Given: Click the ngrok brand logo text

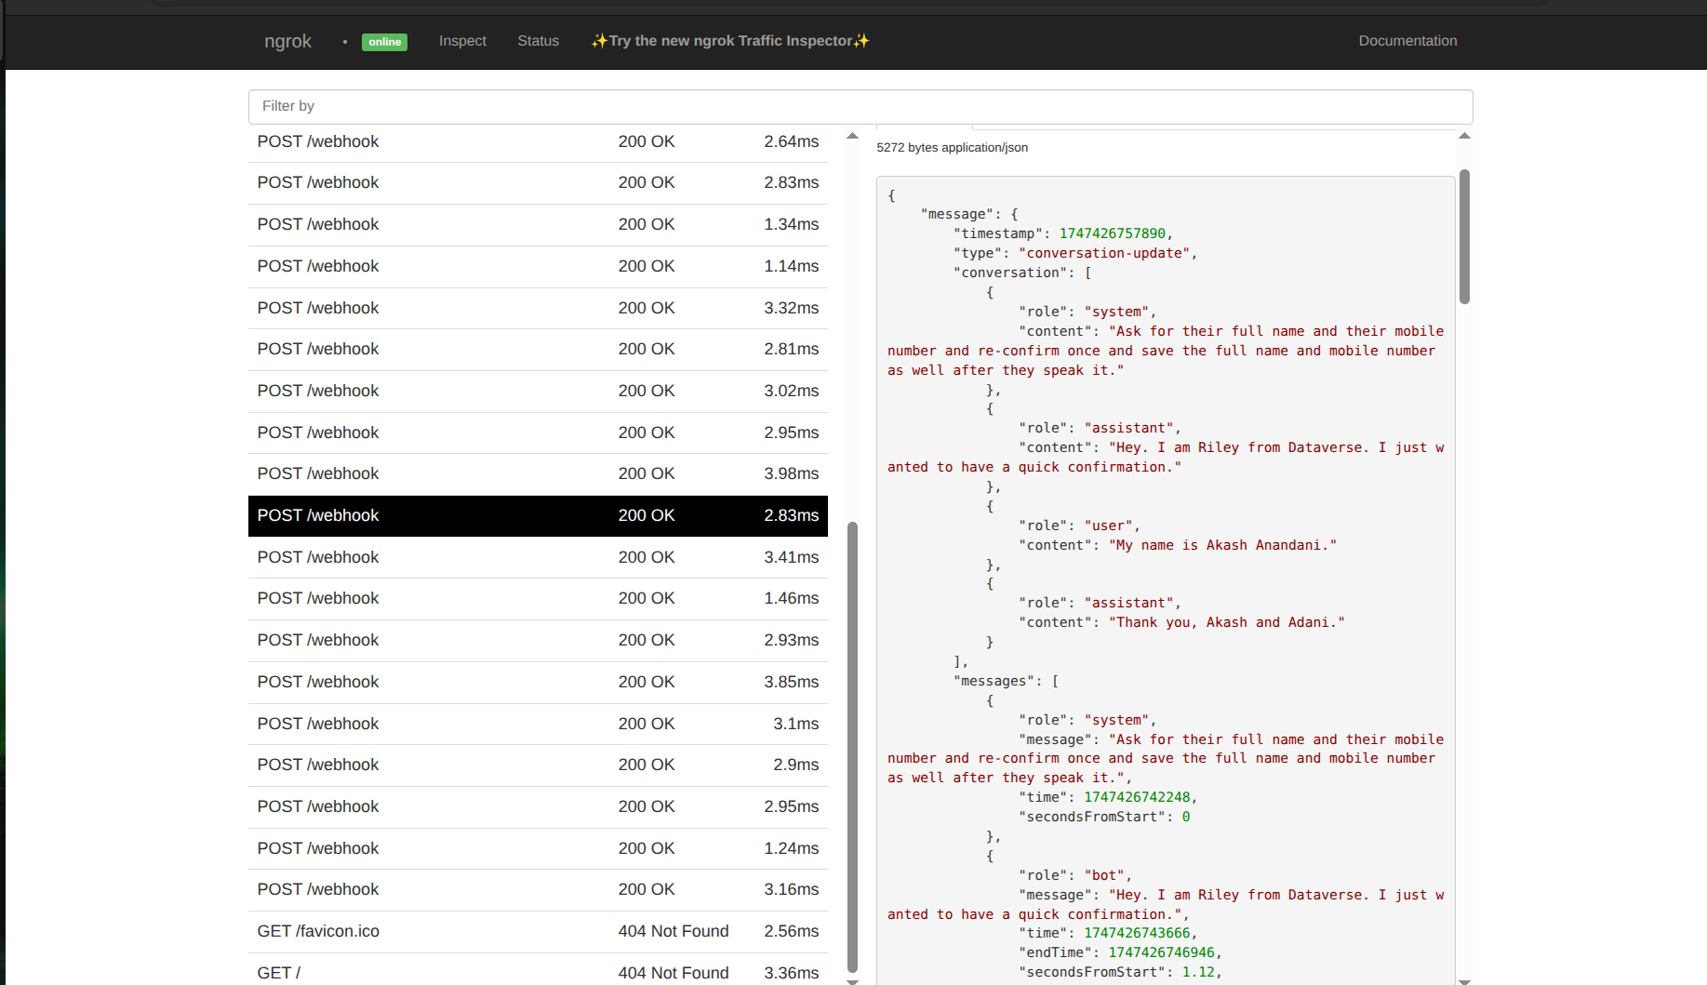Looking at the screenshot, I should (x=287, y=41).
